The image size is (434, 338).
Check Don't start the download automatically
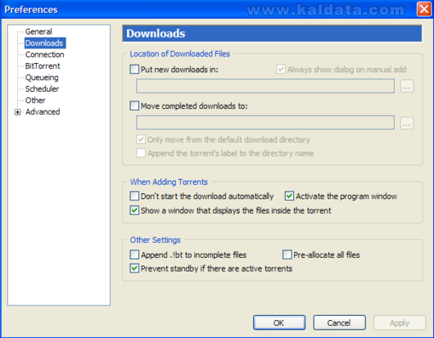[x=134, y=196]
